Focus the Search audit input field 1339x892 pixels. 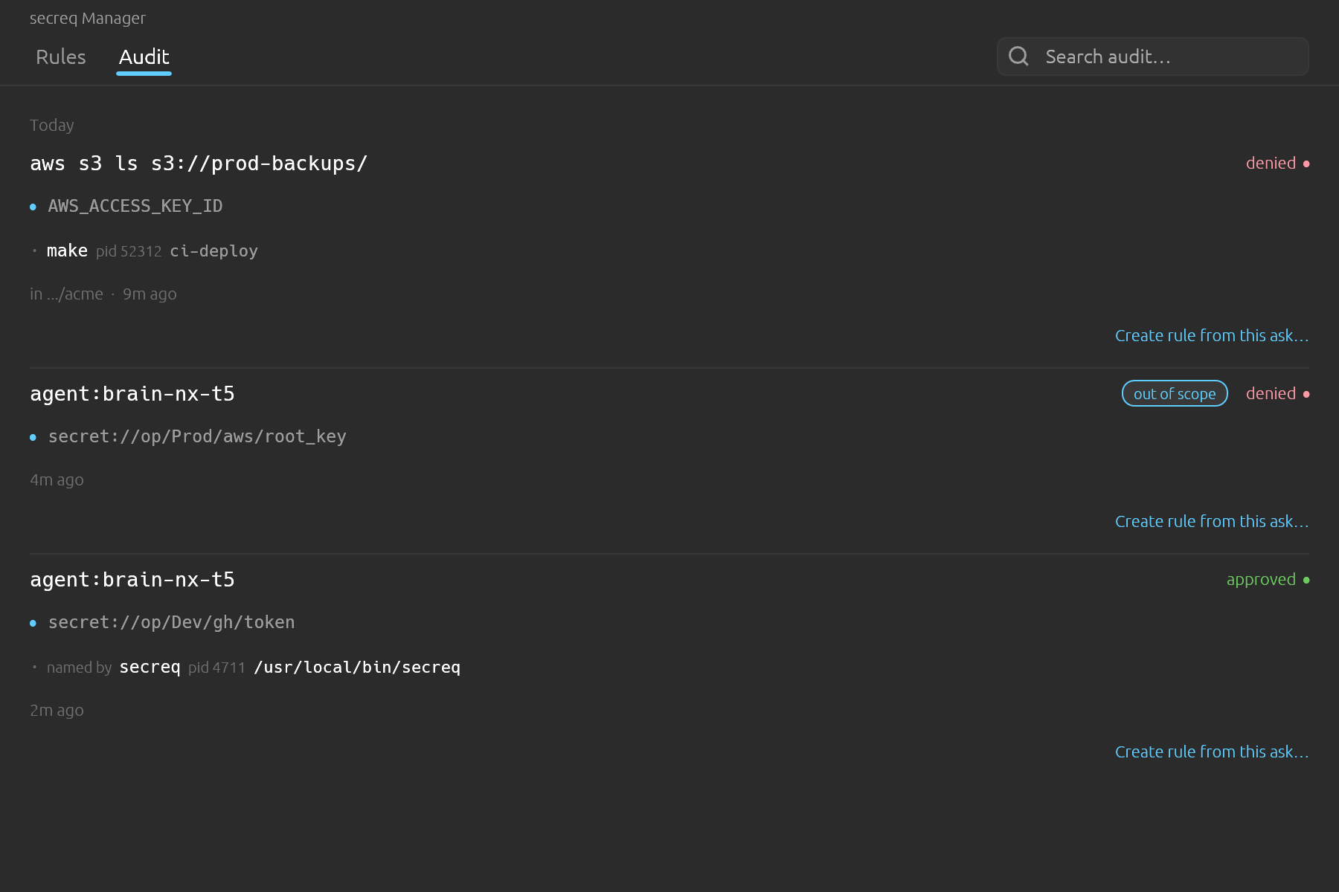coord(1153,56)
